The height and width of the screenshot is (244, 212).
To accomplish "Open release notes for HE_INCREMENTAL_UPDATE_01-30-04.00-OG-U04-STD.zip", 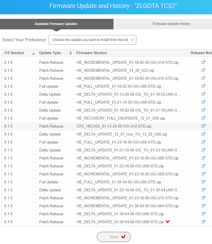I will pyautogui.click(x=203, y=206).
